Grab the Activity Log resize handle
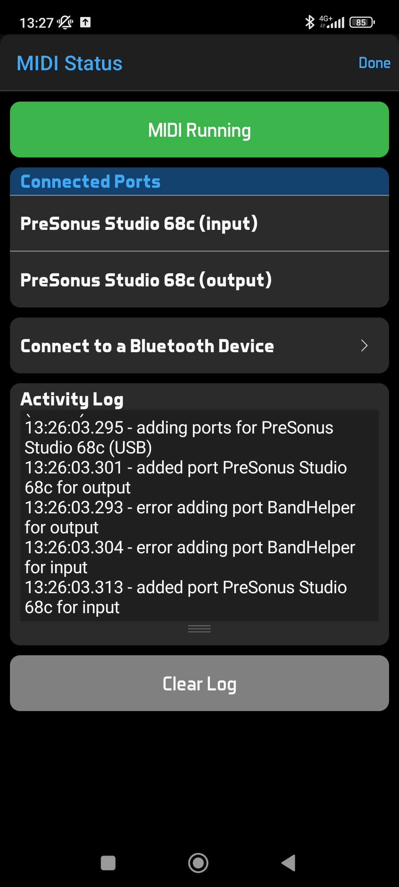 pos(199,629)
